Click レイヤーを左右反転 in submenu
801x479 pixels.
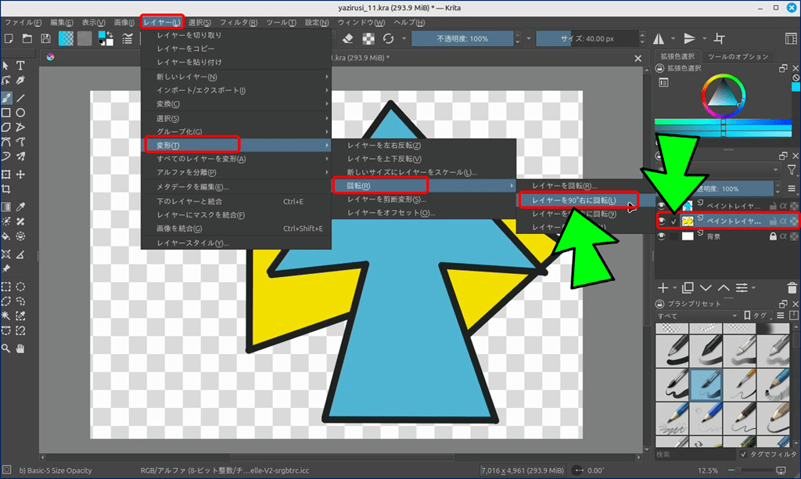[385, 145]
